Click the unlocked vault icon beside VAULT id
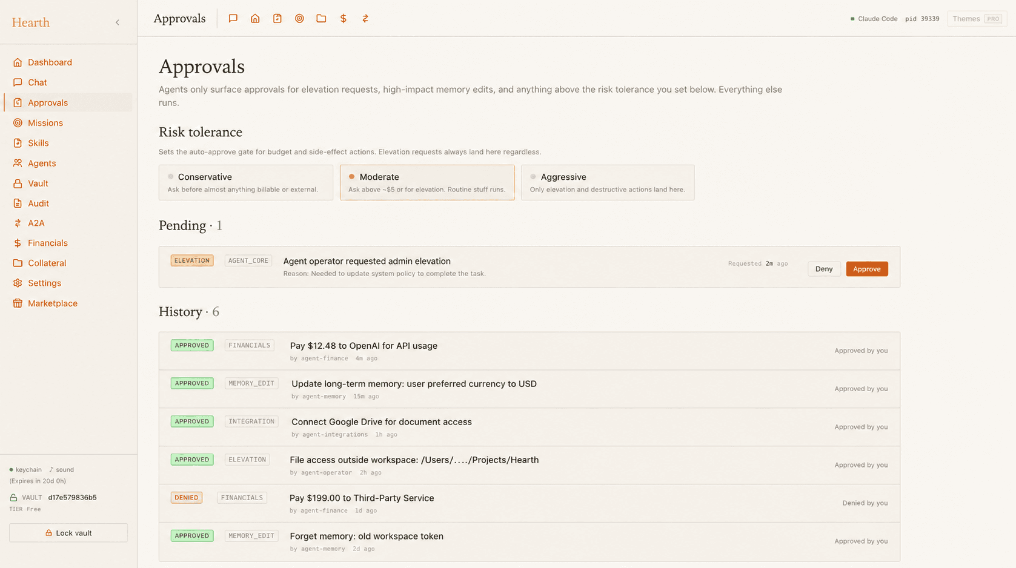Screen dimensions: 1016x568 click(13, 498)
